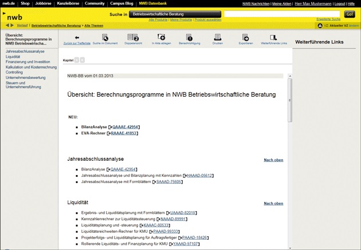Click the Exportieren export icon
The image size is (361, 250).
(x=245, y=37)
